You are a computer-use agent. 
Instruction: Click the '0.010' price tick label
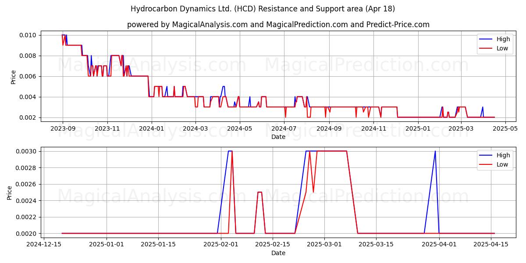[x=29, y=35]
